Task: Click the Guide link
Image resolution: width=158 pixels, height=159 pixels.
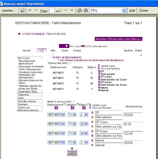Action: (65, 51)
